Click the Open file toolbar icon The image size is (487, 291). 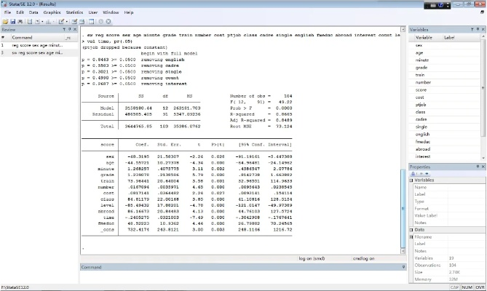[4, 22]
